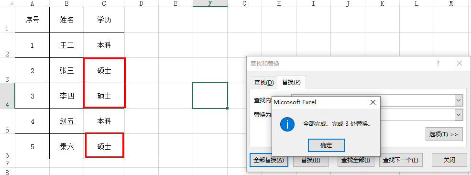Image resolution: width=471 pixels, height=175 pixels.
Task: Click the help question mark in 查找和替换 dialog
Action: coord(438,63)
